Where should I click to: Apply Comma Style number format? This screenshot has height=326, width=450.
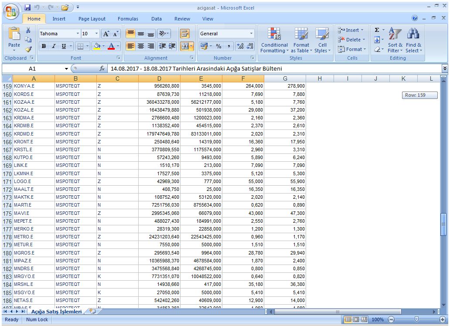pyautogui.click(x=229, y=46)
